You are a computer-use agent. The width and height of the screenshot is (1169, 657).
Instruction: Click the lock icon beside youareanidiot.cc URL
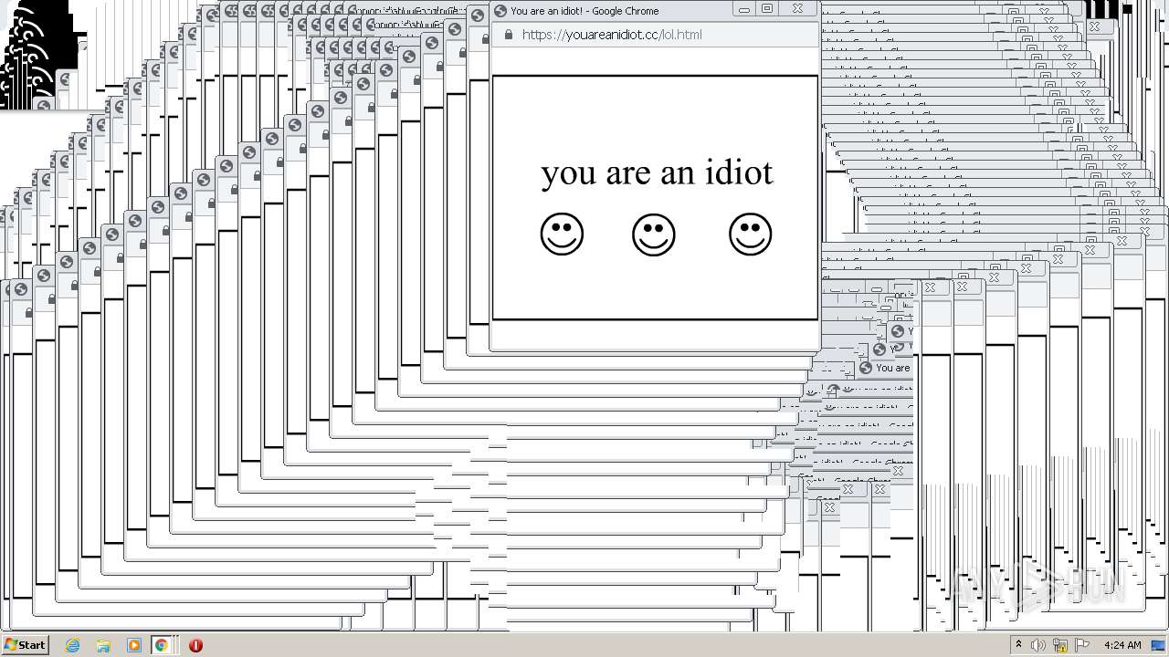pyautogui.click(x=509, y=35)
